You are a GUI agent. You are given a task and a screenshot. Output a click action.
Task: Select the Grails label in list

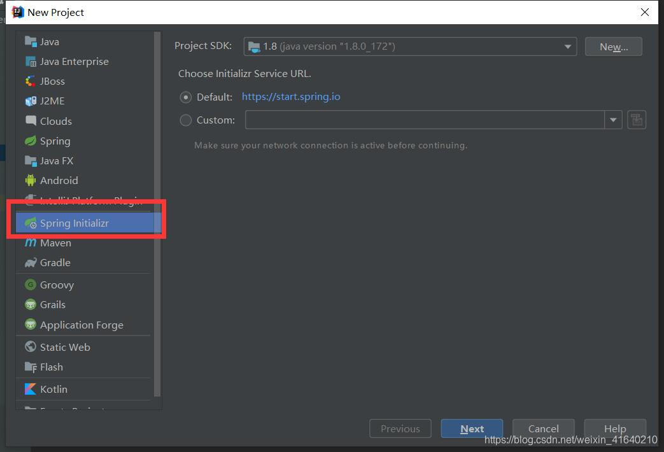click(x=52, y=304)
